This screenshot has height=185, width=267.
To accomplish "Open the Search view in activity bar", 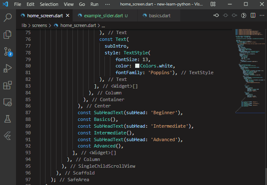I will (x=8, y=18).
